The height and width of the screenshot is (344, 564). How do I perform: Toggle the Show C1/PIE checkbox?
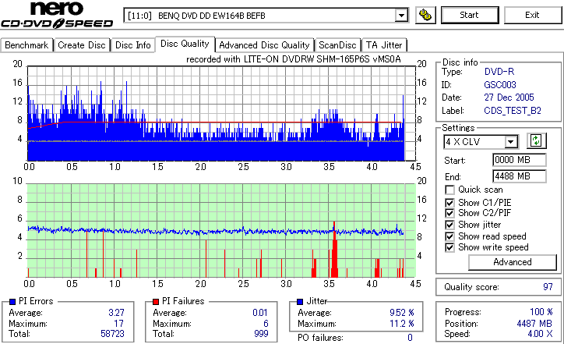449,203
